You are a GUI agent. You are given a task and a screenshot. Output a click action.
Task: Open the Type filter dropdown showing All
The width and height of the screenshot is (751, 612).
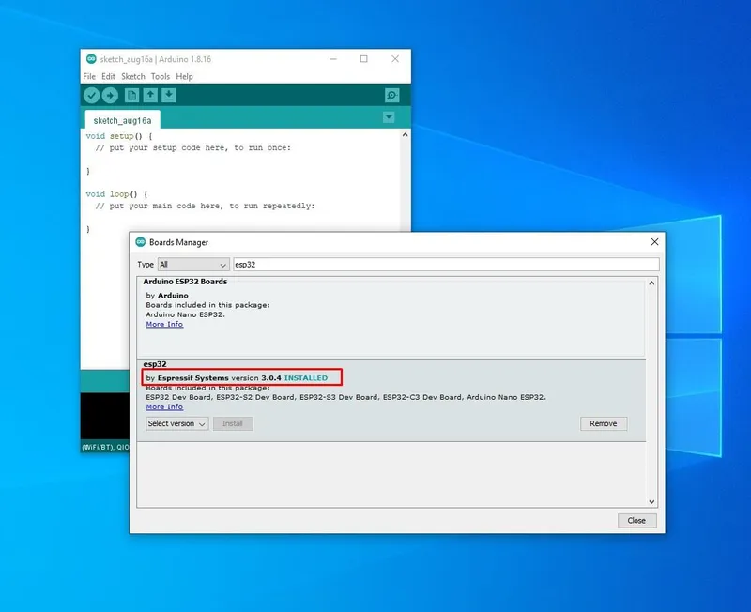(x=192, y=264)
